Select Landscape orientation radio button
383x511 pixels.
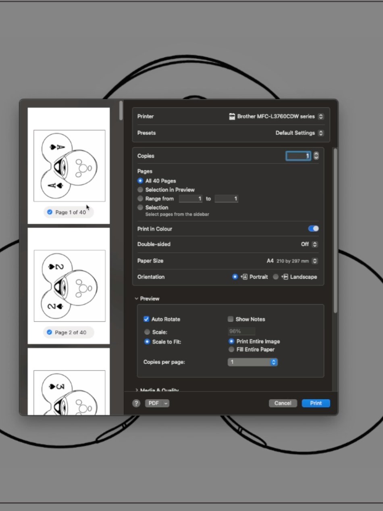pyautogui.click(x=276, y=277)
